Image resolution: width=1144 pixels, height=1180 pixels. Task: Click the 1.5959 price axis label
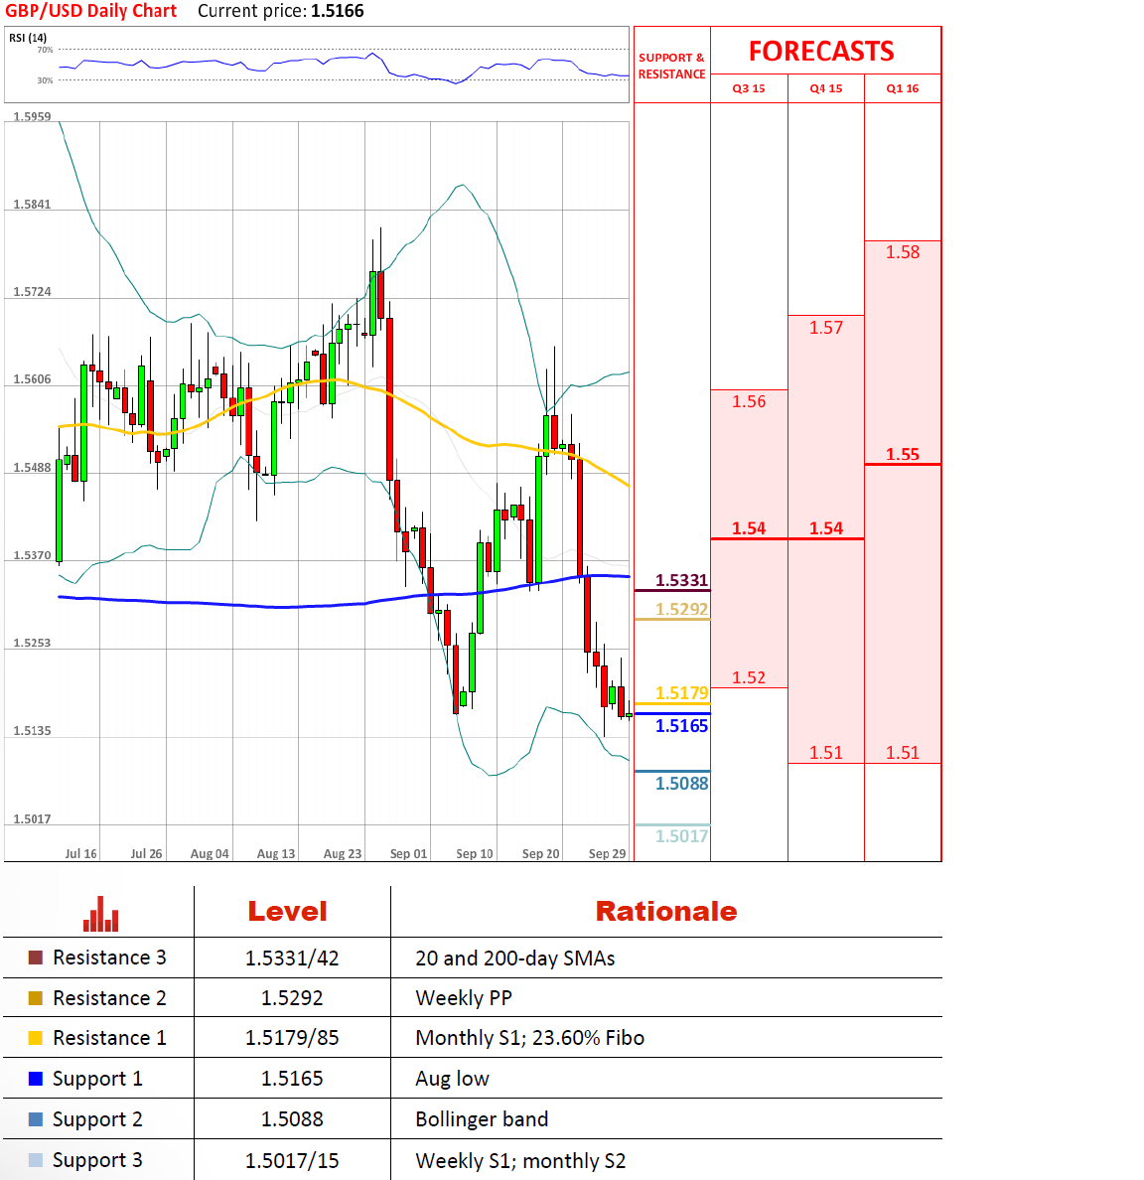pyautogui.click(x=33, y=116)
